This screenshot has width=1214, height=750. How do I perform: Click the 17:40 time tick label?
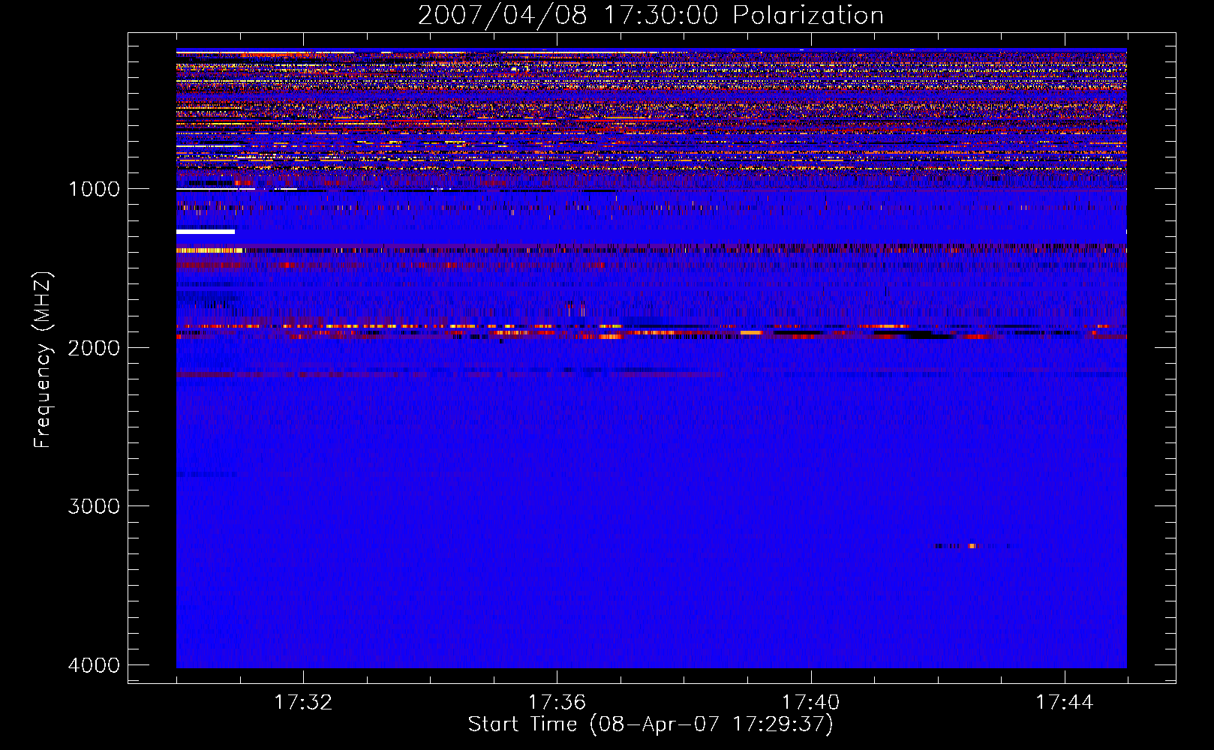pos(811,703)
